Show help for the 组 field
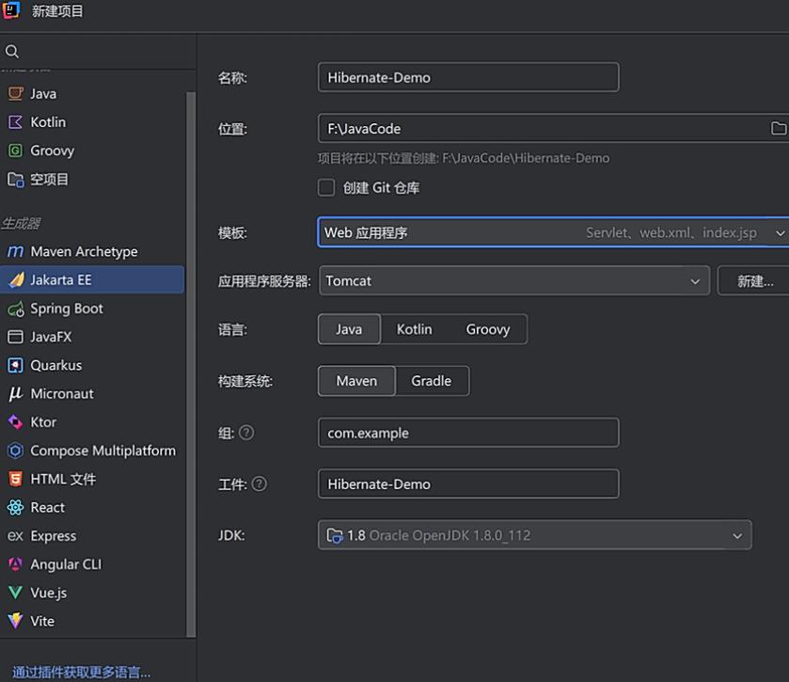 (x=246, y=433)
